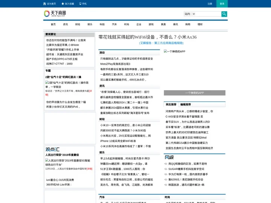Open article 世界上最大的3D打印建筑
This screenshot has width=271, height=203.
187,132
